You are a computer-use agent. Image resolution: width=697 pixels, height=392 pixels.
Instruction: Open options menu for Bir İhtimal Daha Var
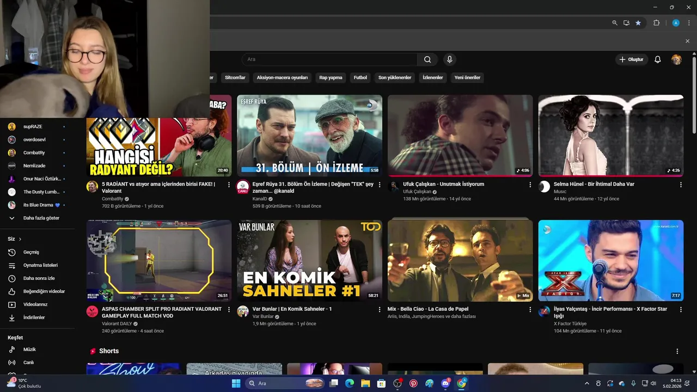(x=681, y=185)
